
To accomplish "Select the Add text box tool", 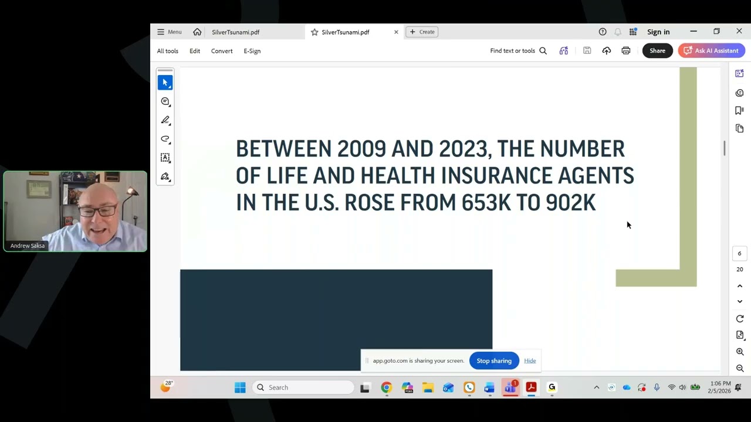I will click(x=165, y=158).
